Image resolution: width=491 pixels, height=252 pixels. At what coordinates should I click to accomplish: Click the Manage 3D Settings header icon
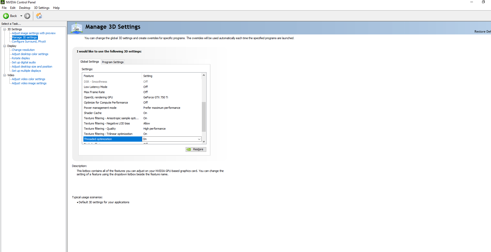77,28
